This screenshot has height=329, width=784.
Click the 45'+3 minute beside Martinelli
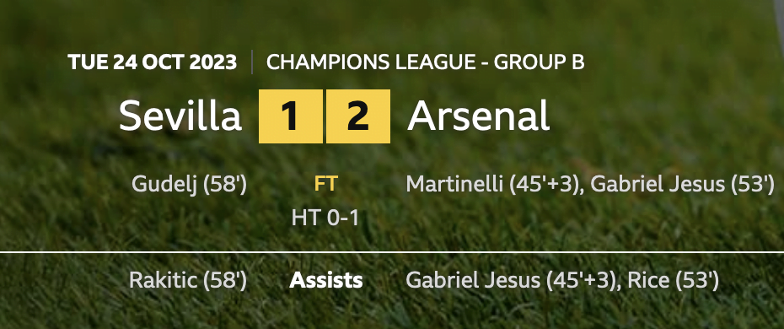546,184
